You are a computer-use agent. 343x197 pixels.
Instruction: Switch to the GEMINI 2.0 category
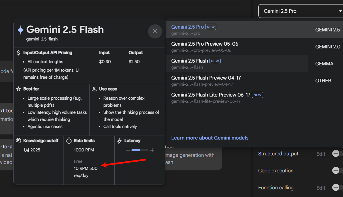tap(328, 47)
